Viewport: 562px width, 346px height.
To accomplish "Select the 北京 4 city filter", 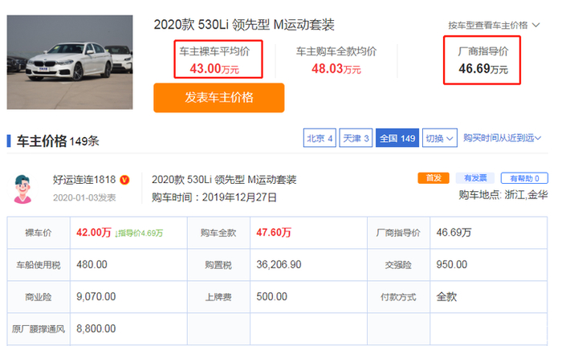I will coord(320,138).
